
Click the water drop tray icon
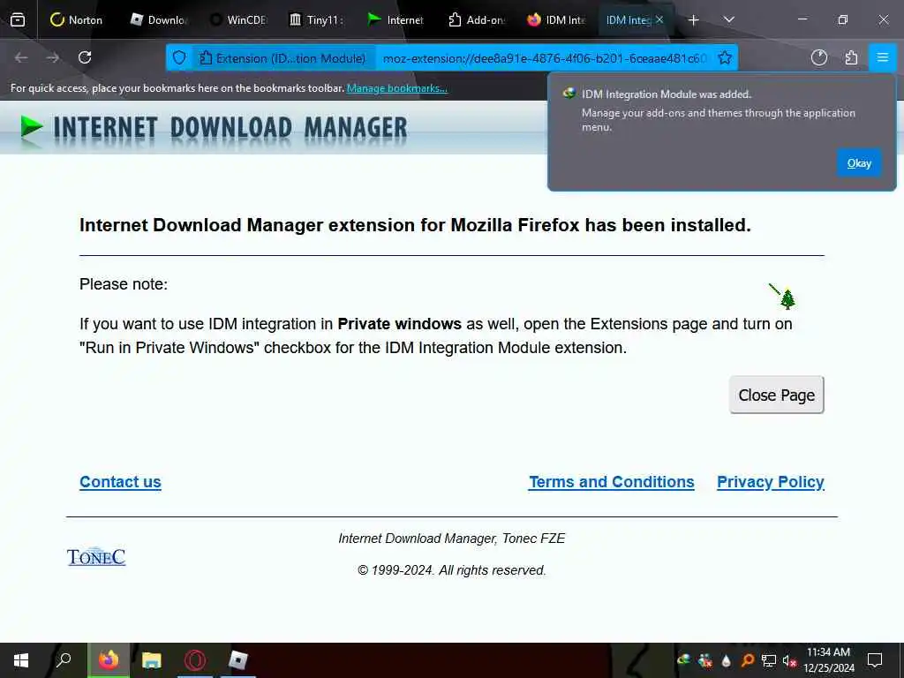tap(727, 660)
